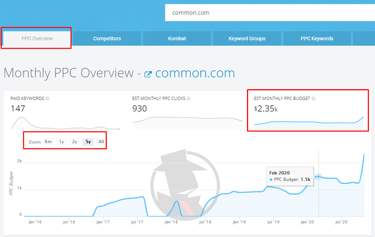
Task: Click the Jul '17 axis label
Action: [137, 222]
